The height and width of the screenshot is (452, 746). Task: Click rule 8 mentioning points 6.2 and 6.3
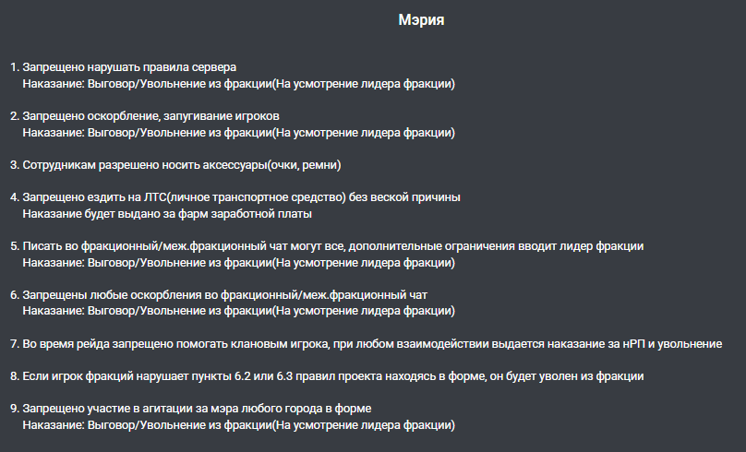(327, 376)
